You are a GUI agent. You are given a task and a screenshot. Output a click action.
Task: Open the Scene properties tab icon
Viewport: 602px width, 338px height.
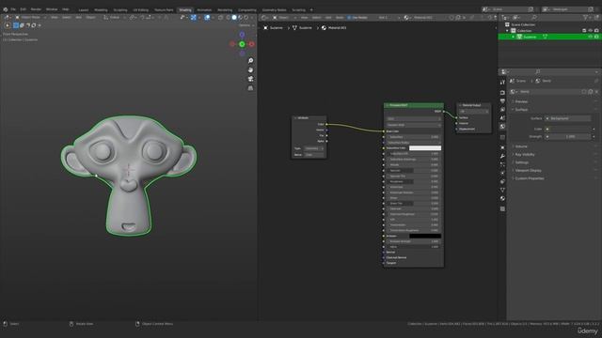tap(502, 117)
